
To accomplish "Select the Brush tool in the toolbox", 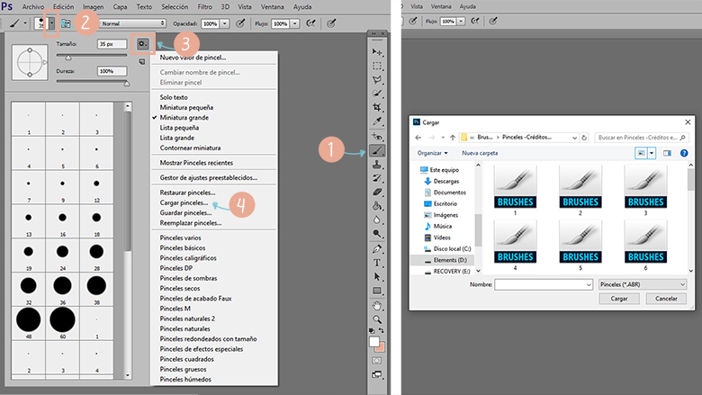I will [377, 151].
